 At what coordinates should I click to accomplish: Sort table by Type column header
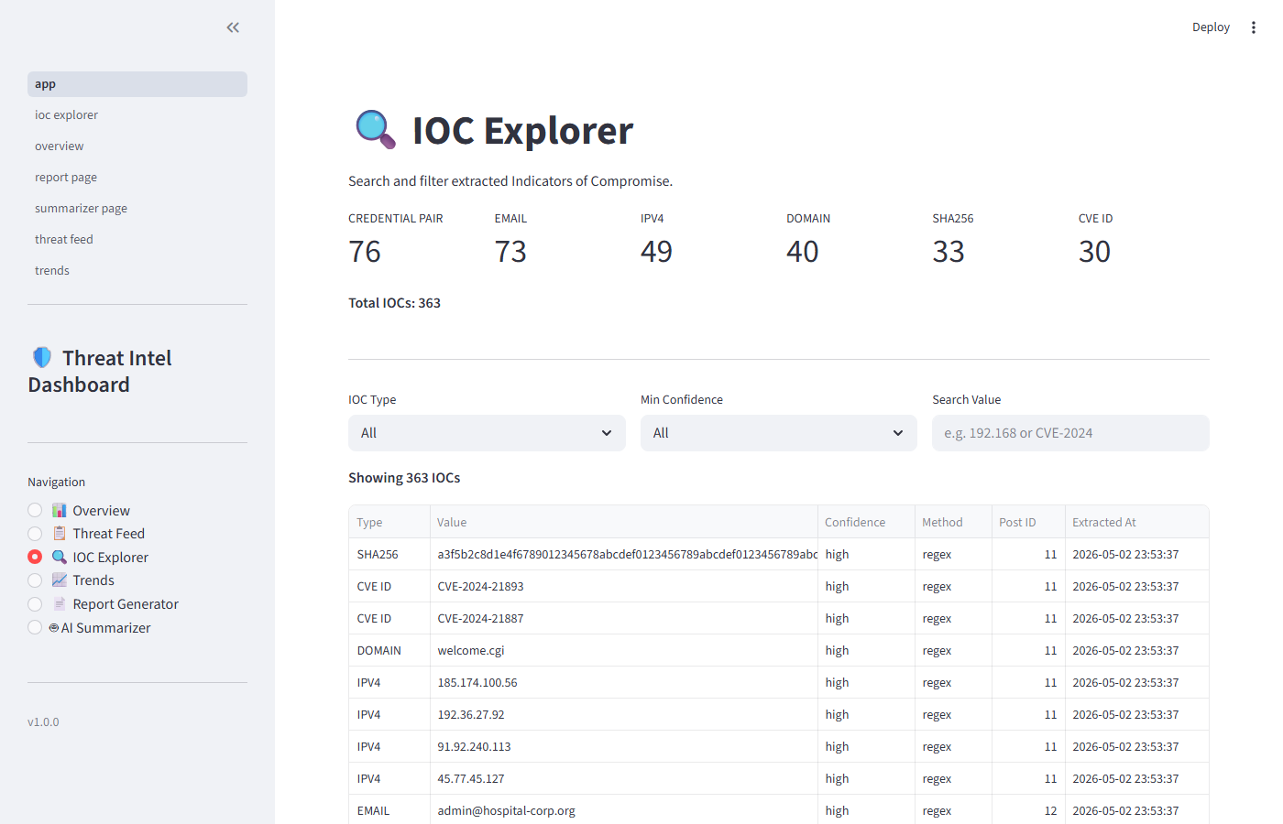(x=389, y=522)
